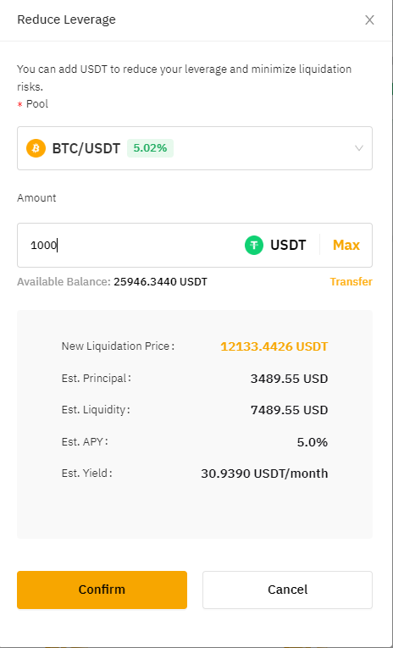Screen dimensions: 393x648
Task: Click the Est. Liquidity value
Action: coord(290,410)
